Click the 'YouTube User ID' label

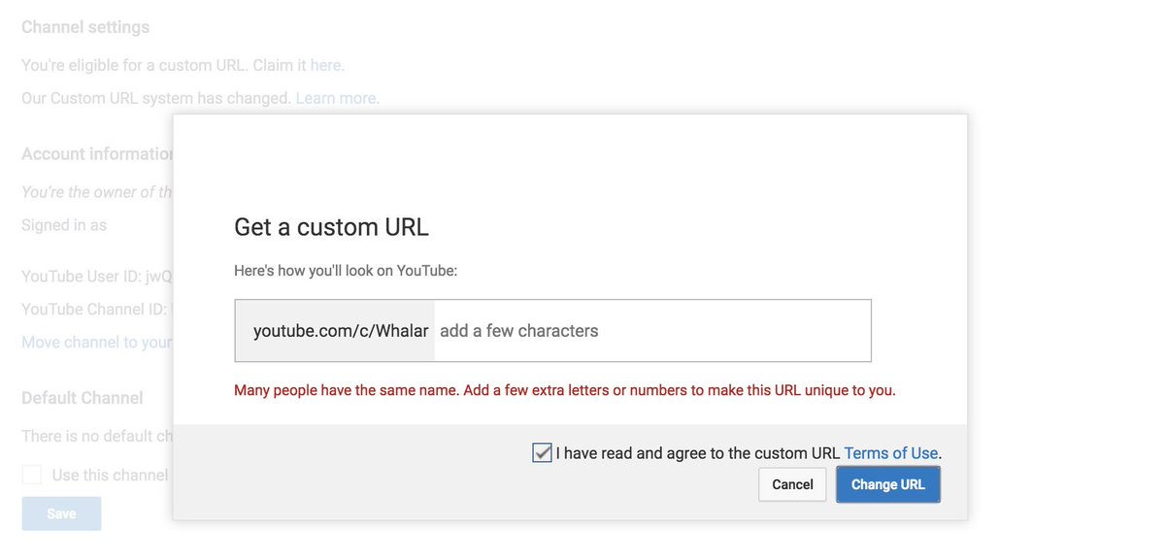tap(81, 277)
